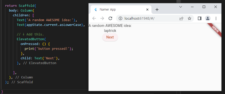Screen dimensions: 225x94
Task: Select the Namer App tab
Action: pyautogui.click(x=121, y=10)
